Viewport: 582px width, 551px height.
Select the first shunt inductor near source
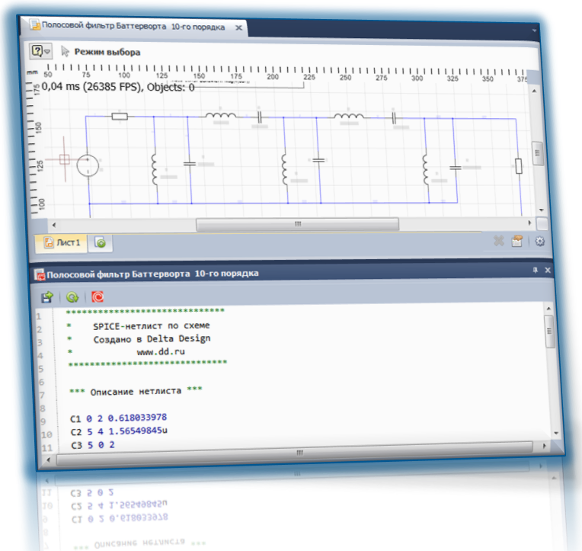tap(154, 169)
